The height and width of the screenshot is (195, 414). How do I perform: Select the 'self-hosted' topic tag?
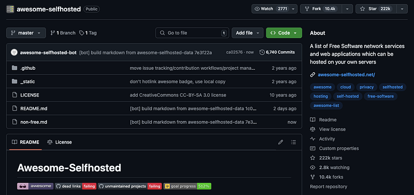tap(347, 96)
